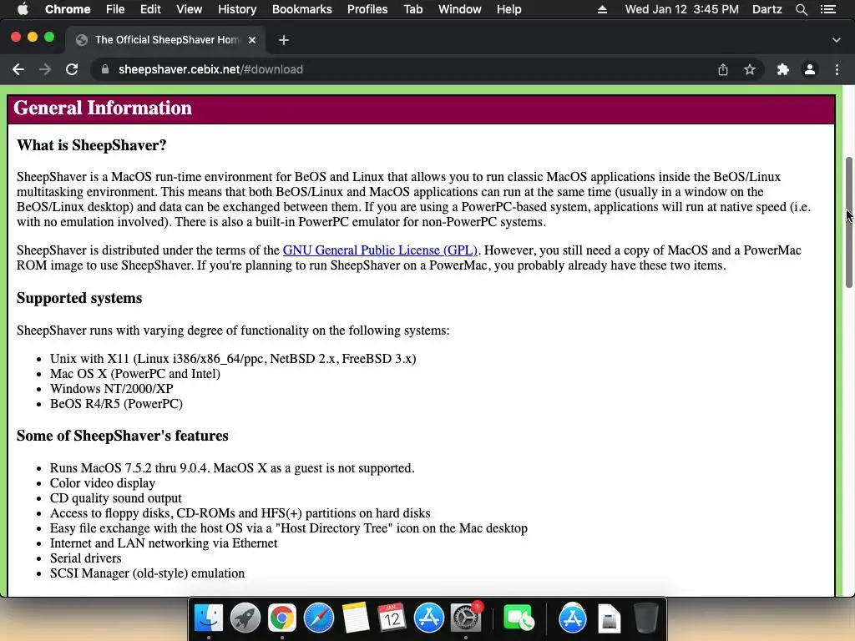Click the eject icon in menu bar
This screenshot has width=855, height=641.
pos(602,9)
